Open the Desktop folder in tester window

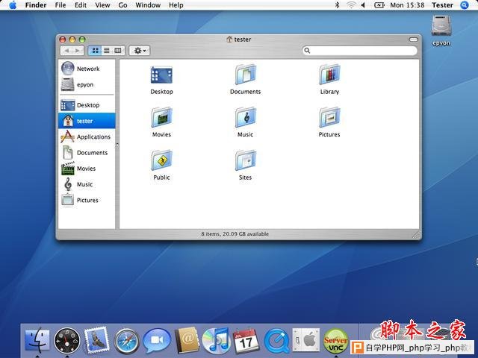(x=161, y=75)
